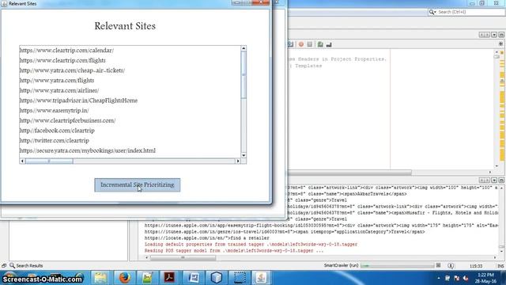Select https://www.cleartrip.com/flights list entry
The height and width of the screenshot is (285, 506).
pos(62,60)
